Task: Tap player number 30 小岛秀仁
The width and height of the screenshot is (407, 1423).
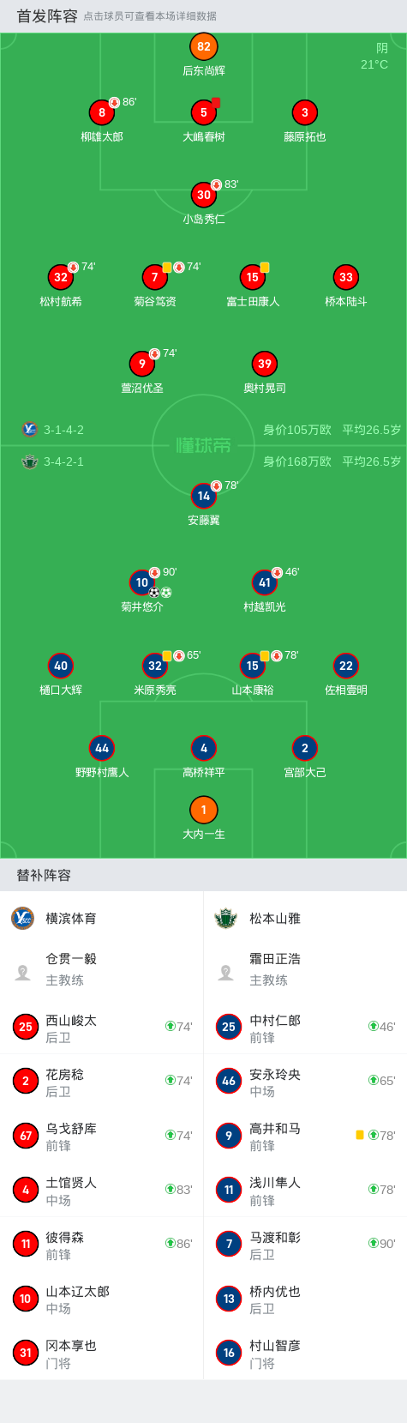Action: point(204,195)
